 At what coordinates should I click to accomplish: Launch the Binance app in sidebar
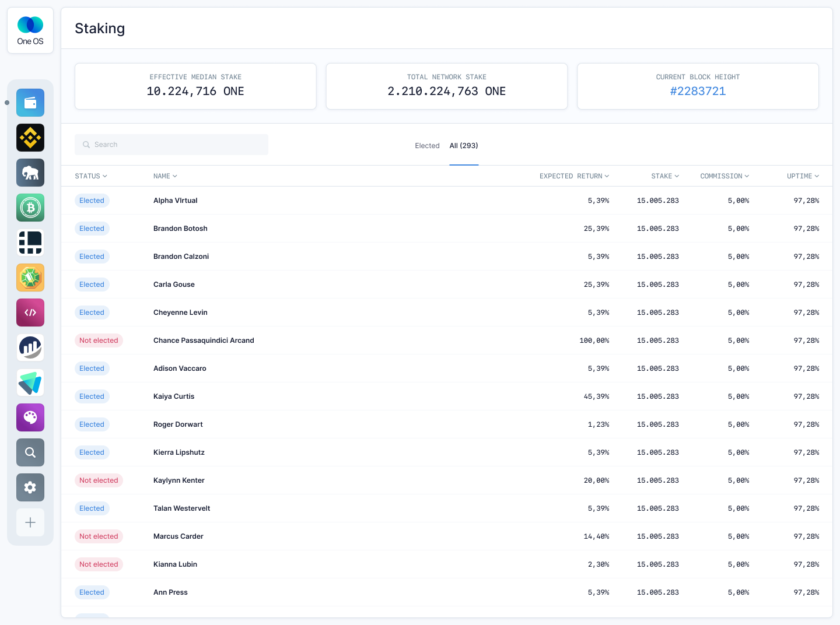[30, 138]
